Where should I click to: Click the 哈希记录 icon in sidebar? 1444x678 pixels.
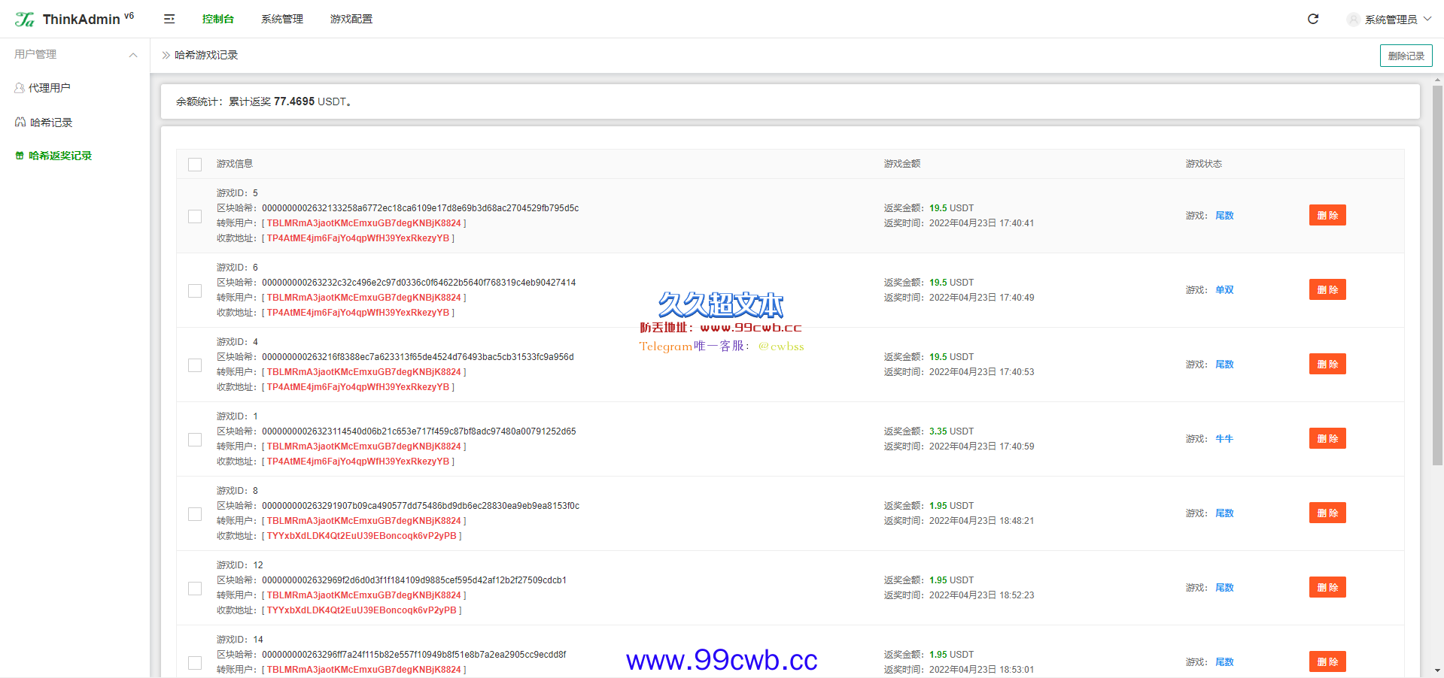[20, 122]
